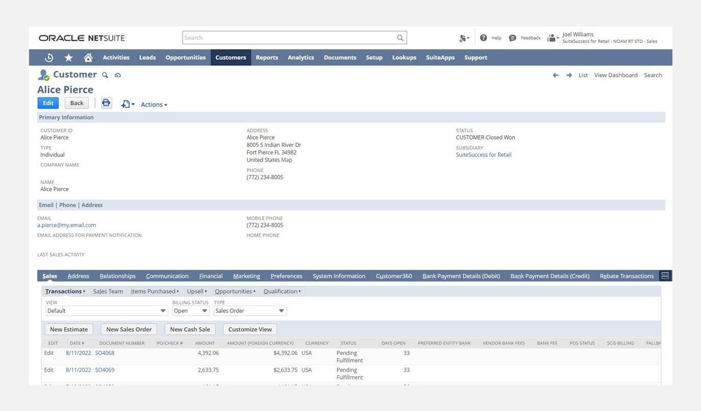Go to next record with right arrow
The image size is (701, 411).
click(569, 75)
